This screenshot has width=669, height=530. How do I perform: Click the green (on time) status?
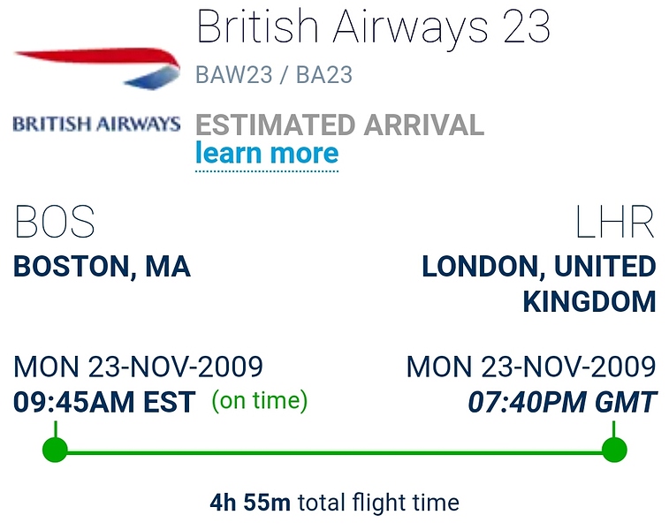(260, 402)
